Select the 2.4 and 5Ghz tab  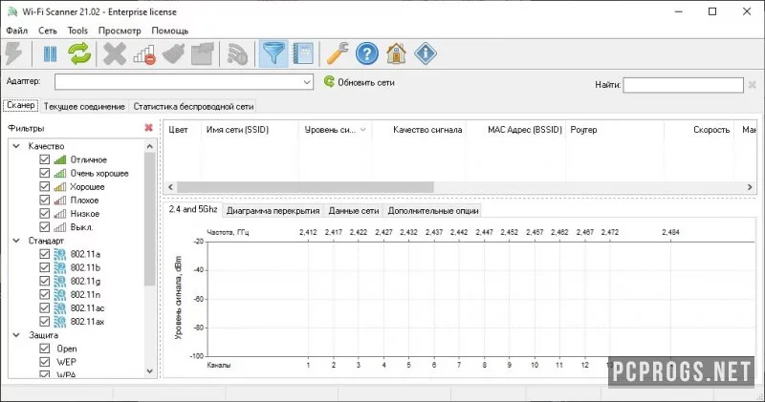click(x=193, y=209)
